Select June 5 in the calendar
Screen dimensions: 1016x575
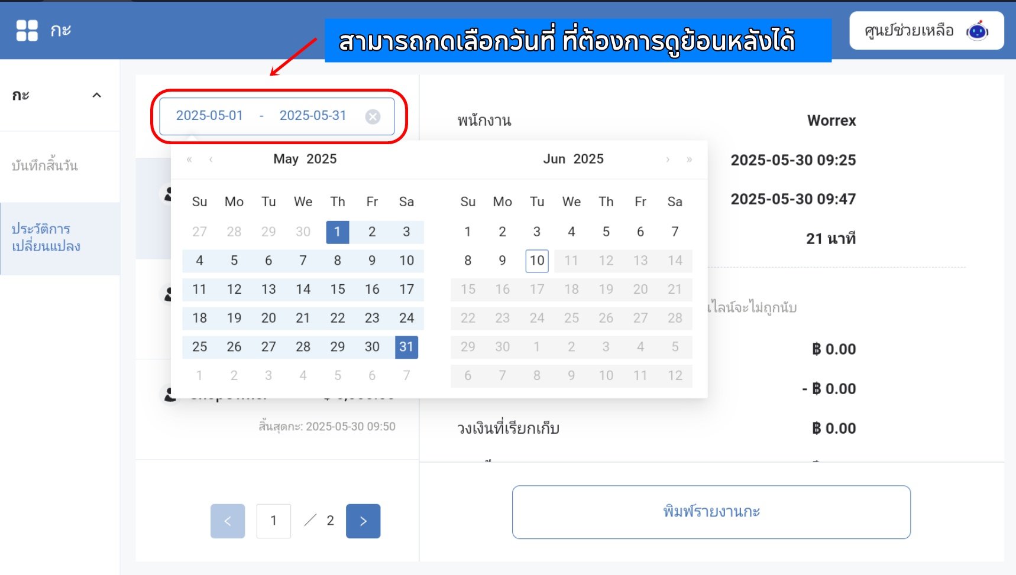606,232
